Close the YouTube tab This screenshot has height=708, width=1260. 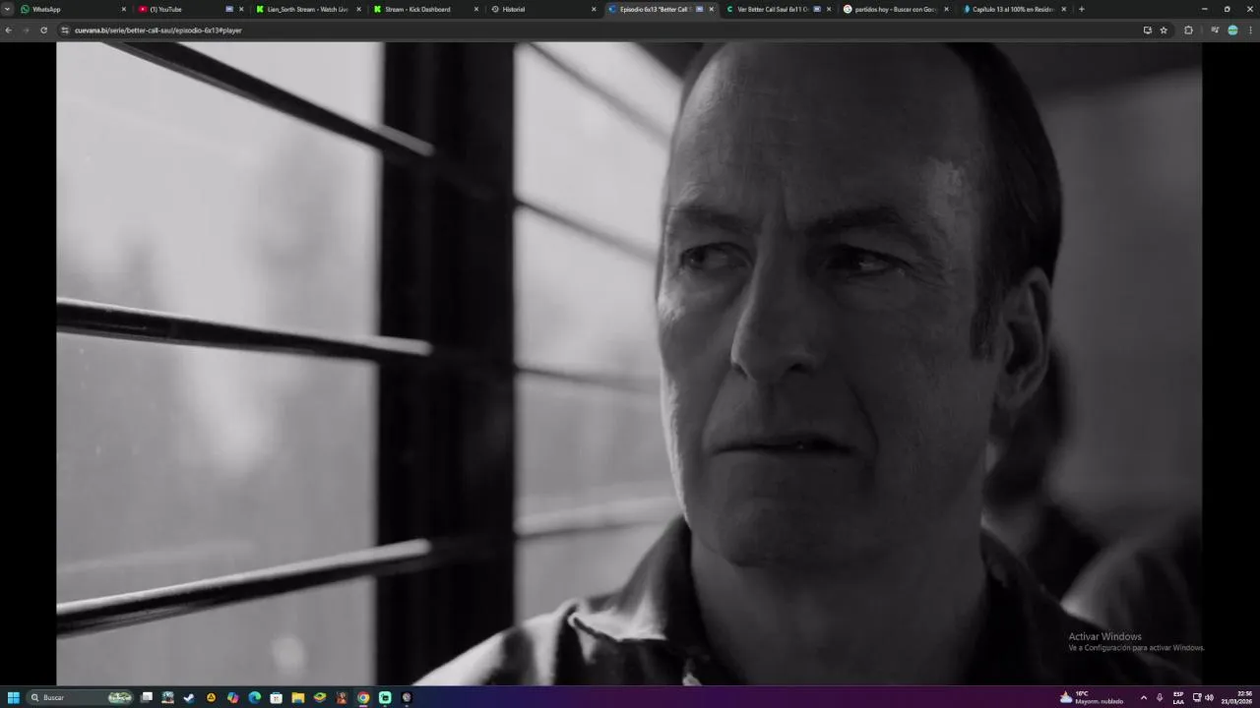click(241, 9)
